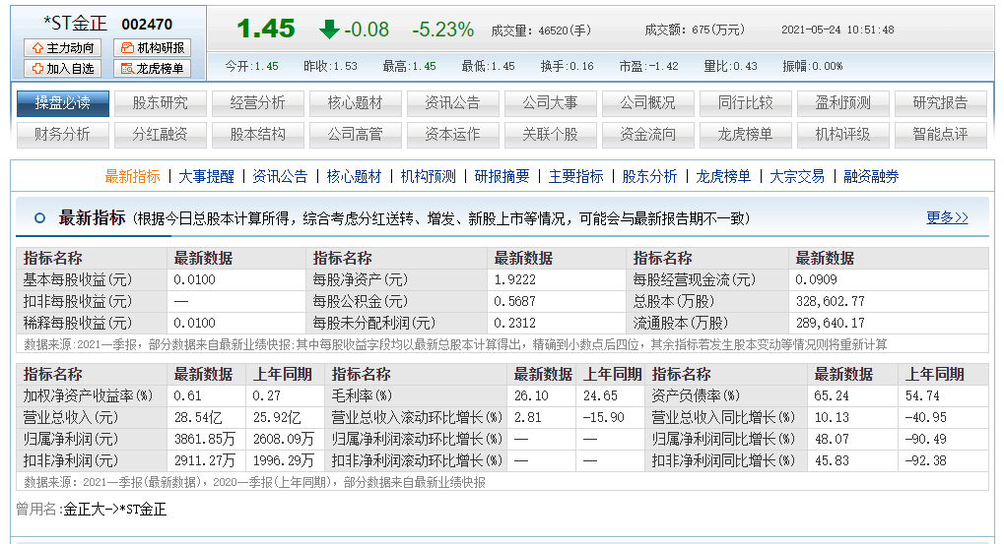Click the green down-arrow price change icon
1004x544 pixels.
coord(329,30)
